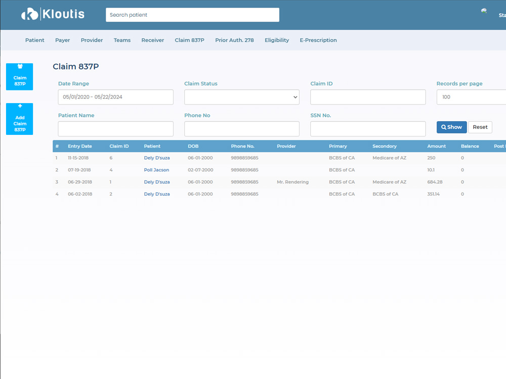Open the Claim 837P menu item
The height and width of the screenshot is (379, 506).
(189, 40)
